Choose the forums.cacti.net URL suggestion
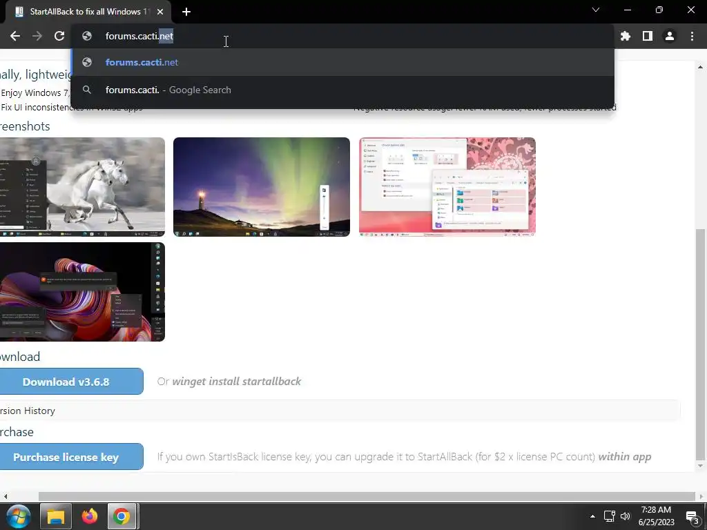 click(342, 62)
